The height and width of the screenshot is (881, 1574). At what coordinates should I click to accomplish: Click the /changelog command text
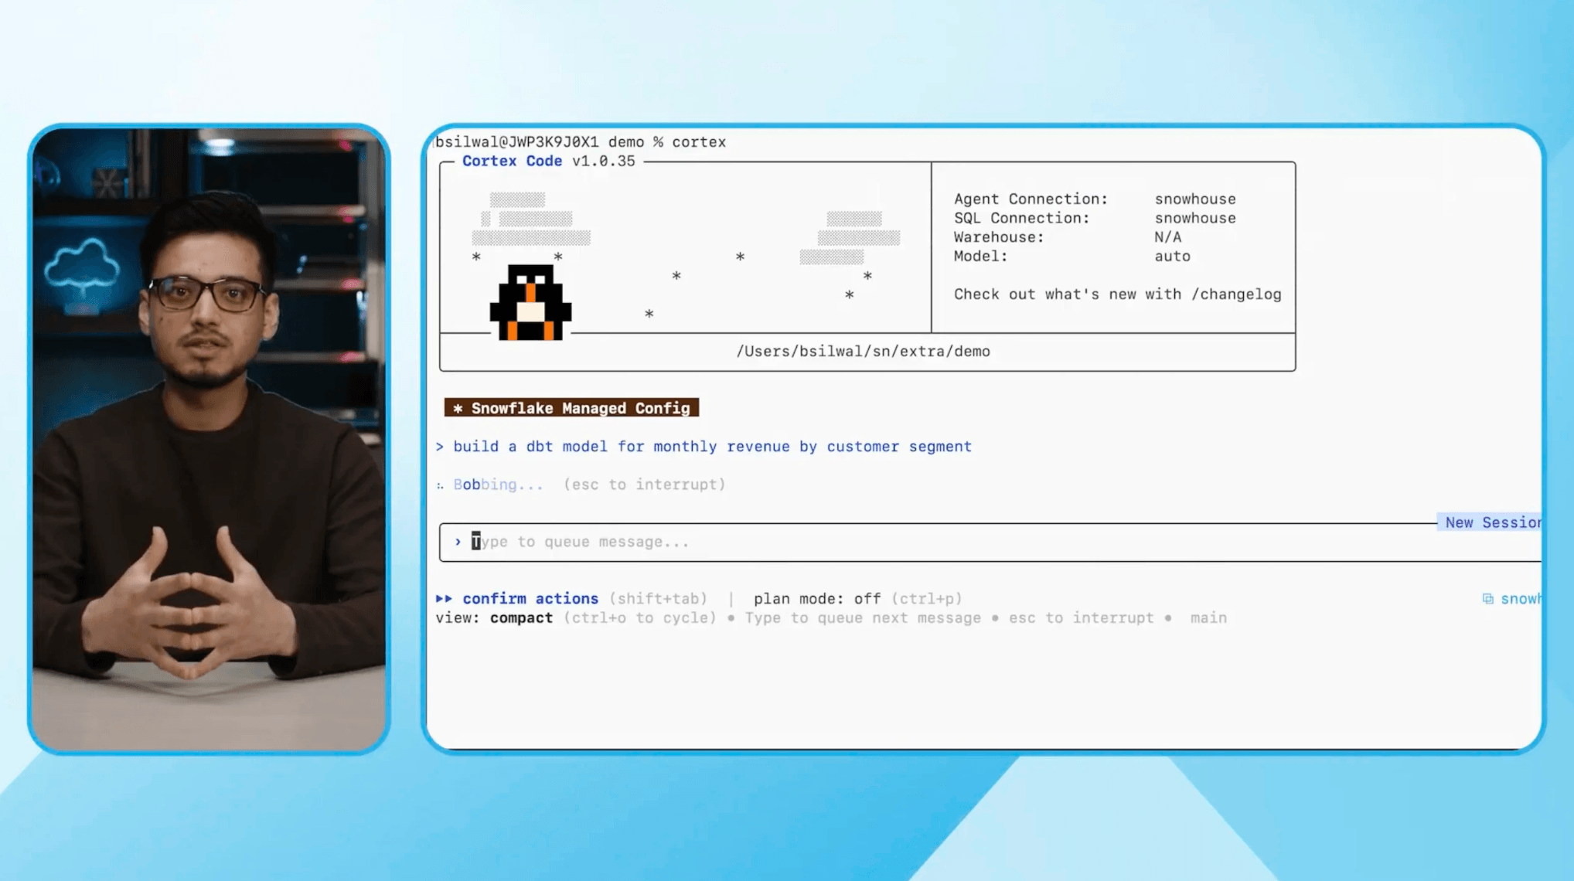(x=1236, y=294)
